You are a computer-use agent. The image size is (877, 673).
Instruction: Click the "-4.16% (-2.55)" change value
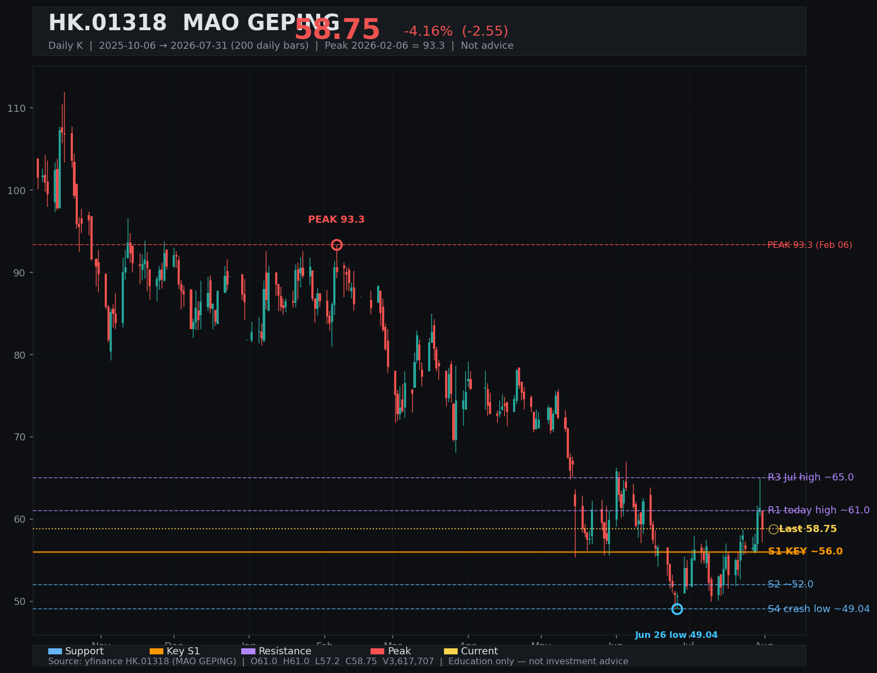click(456, 31)
